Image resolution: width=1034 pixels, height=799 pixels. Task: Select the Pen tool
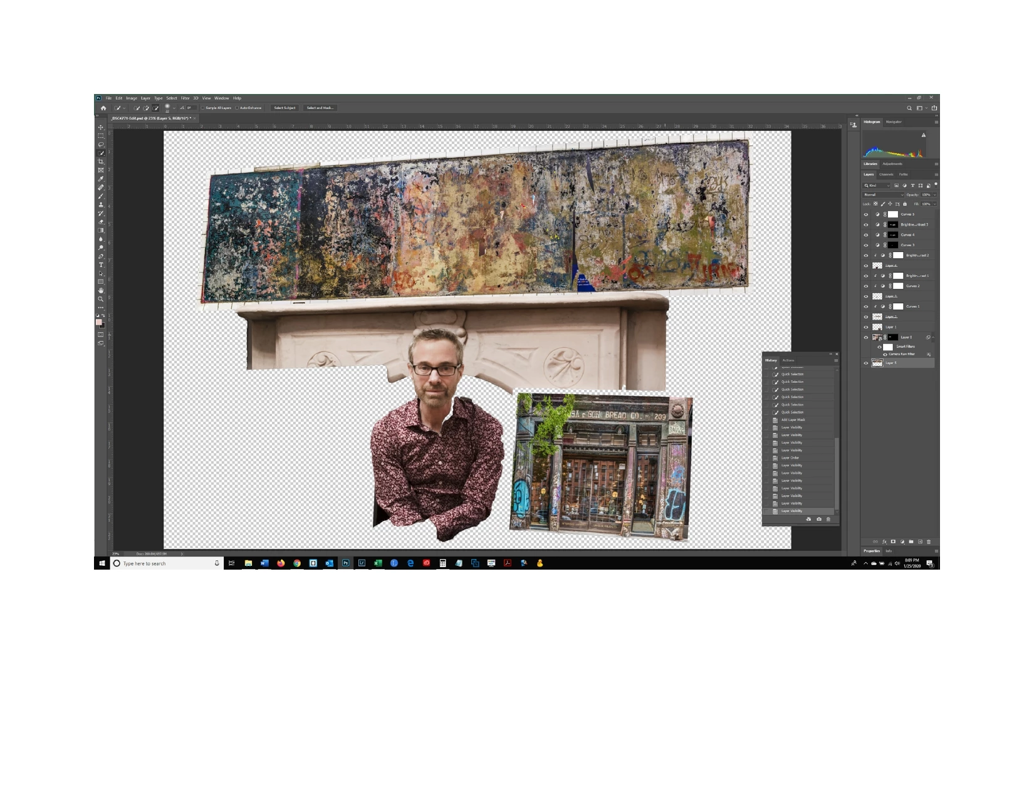pos(101,256)
